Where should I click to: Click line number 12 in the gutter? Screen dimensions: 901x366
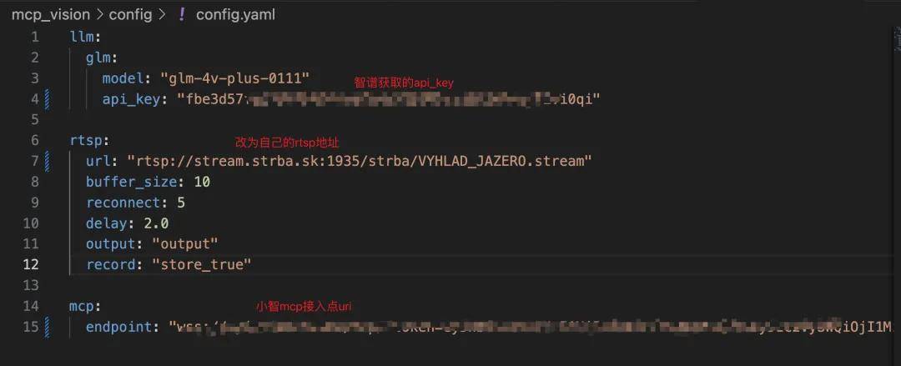pos(31,264)
